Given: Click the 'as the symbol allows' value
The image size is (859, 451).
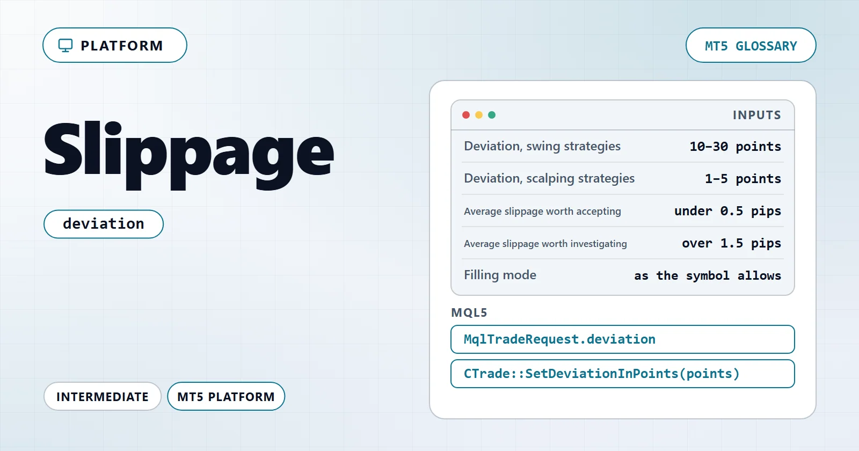Looking at the screenshot, I should click(x=708, y=275).
